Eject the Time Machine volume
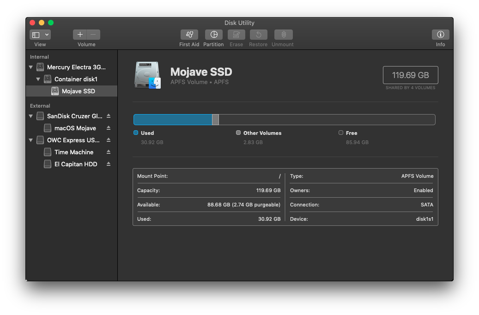Screen dimensions: 479x315 click(x=109, y=152)
